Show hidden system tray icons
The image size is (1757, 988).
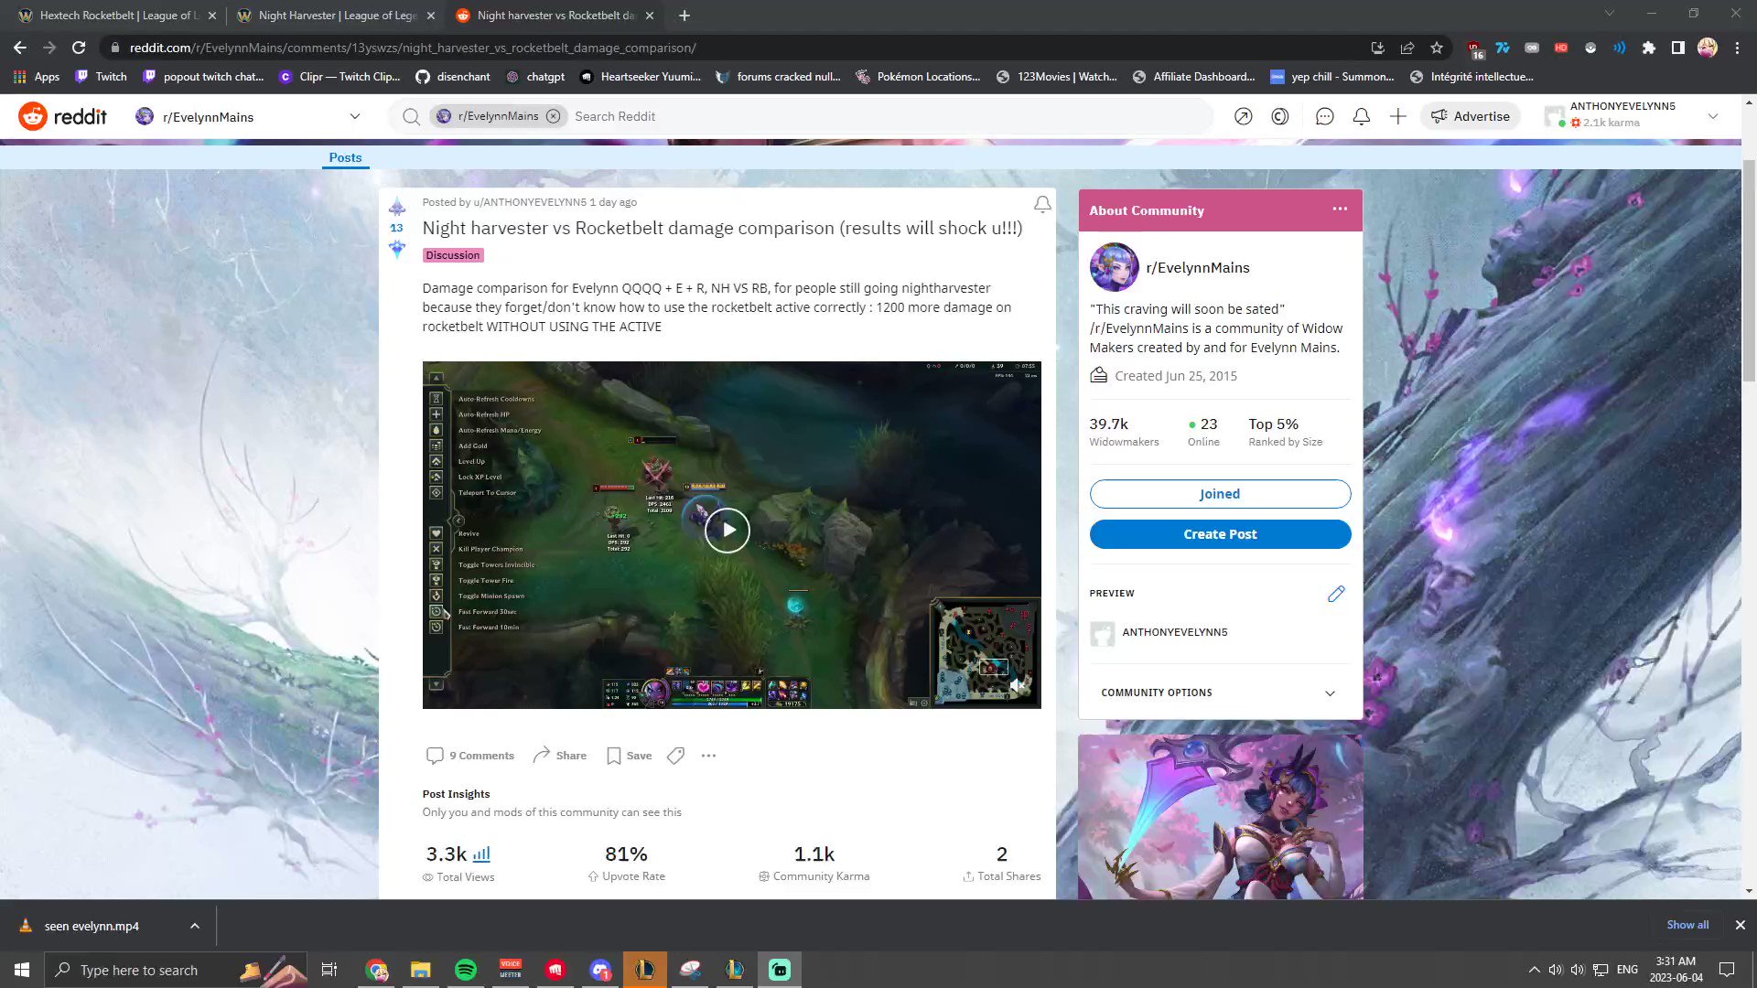point(1534,970)
